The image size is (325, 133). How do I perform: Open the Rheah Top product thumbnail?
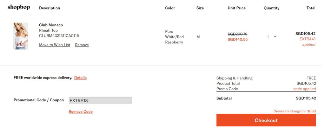point(20,36)
